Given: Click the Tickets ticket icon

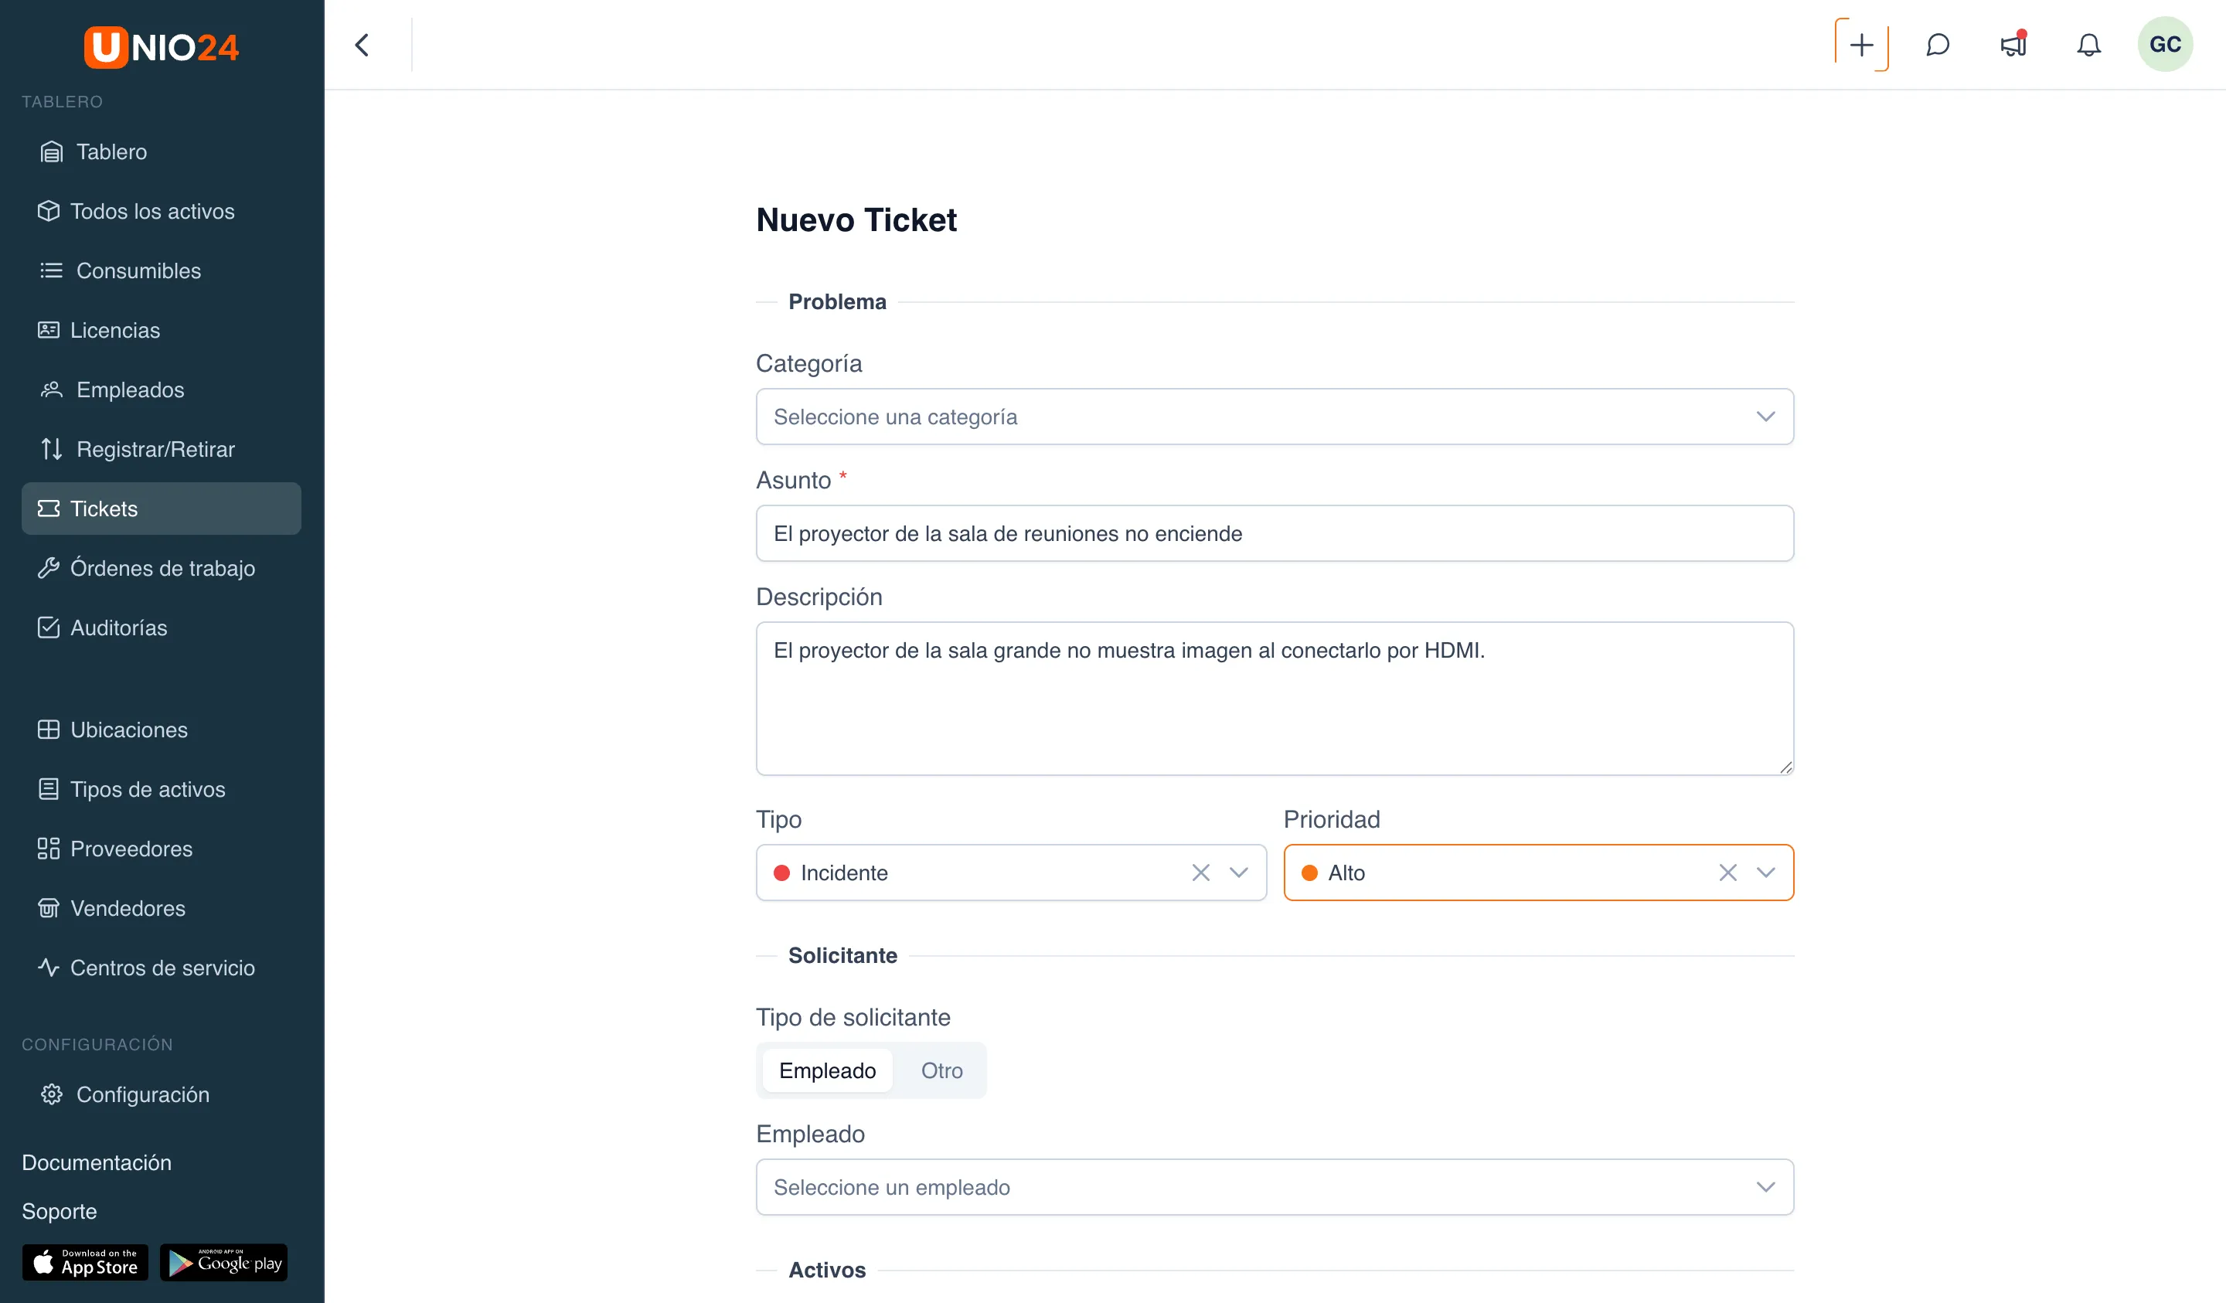Looking at the screenshot, I should pyautogui.click(x=49, y=509).
